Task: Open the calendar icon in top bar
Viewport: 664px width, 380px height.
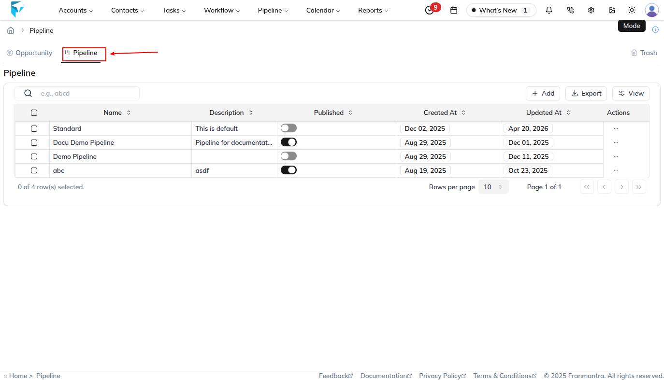Action: [454, 10]
